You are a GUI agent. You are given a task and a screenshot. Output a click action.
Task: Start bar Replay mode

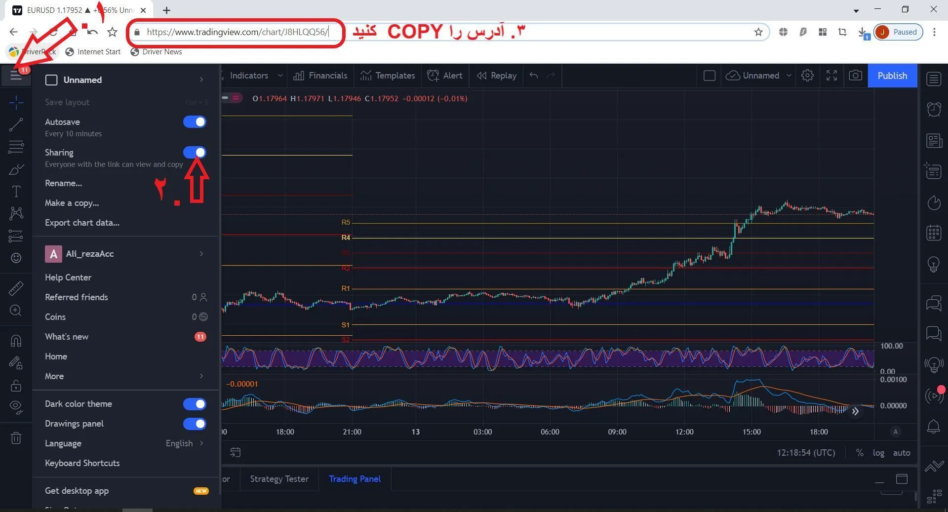[x=497, y=76]
